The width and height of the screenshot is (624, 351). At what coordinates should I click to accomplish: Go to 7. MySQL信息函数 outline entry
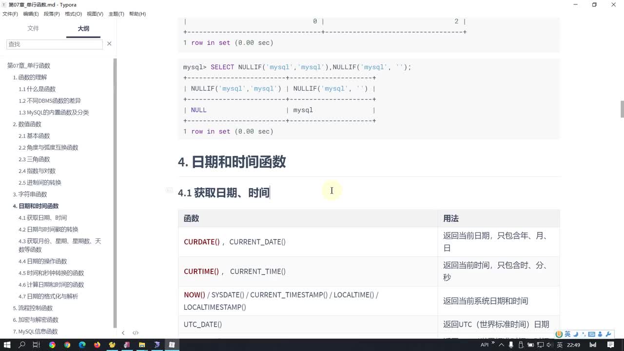[35, 331]
